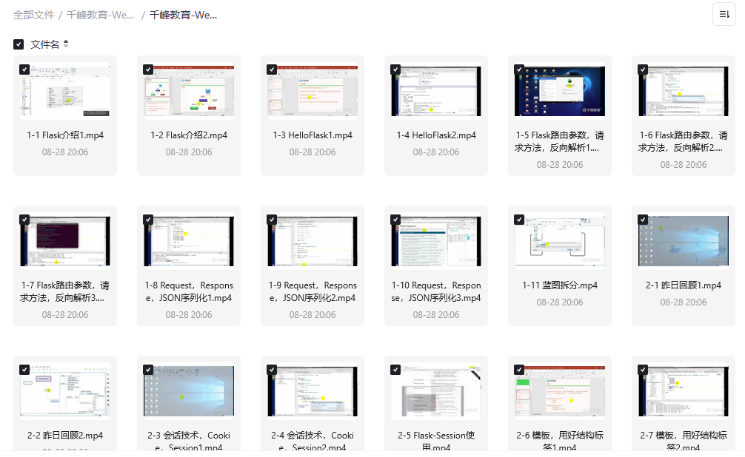Click the 1-4 HelloFlask2.mp4 file name

click(436, 135)
